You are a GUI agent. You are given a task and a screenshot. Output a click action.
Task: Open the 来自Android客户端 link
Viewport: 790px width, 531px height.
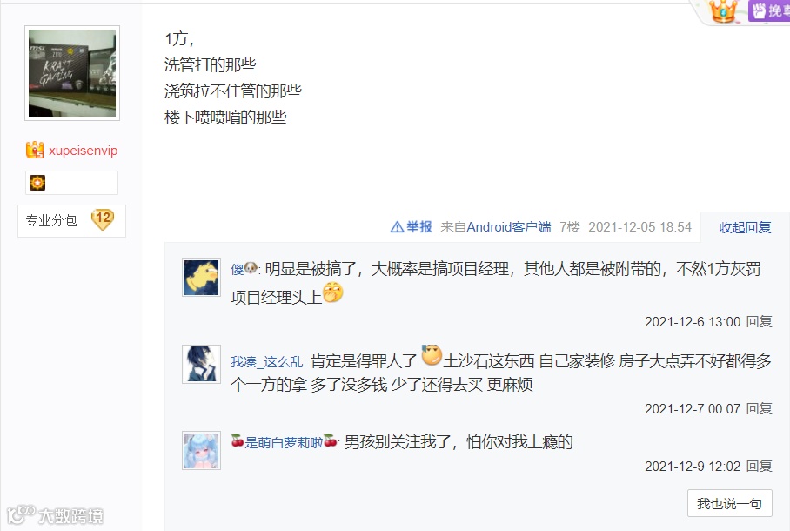point(496,227)
